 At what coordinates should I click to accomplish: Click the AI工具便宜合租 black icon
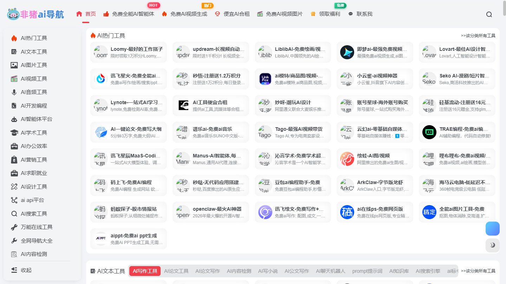(x=183, y=106)
